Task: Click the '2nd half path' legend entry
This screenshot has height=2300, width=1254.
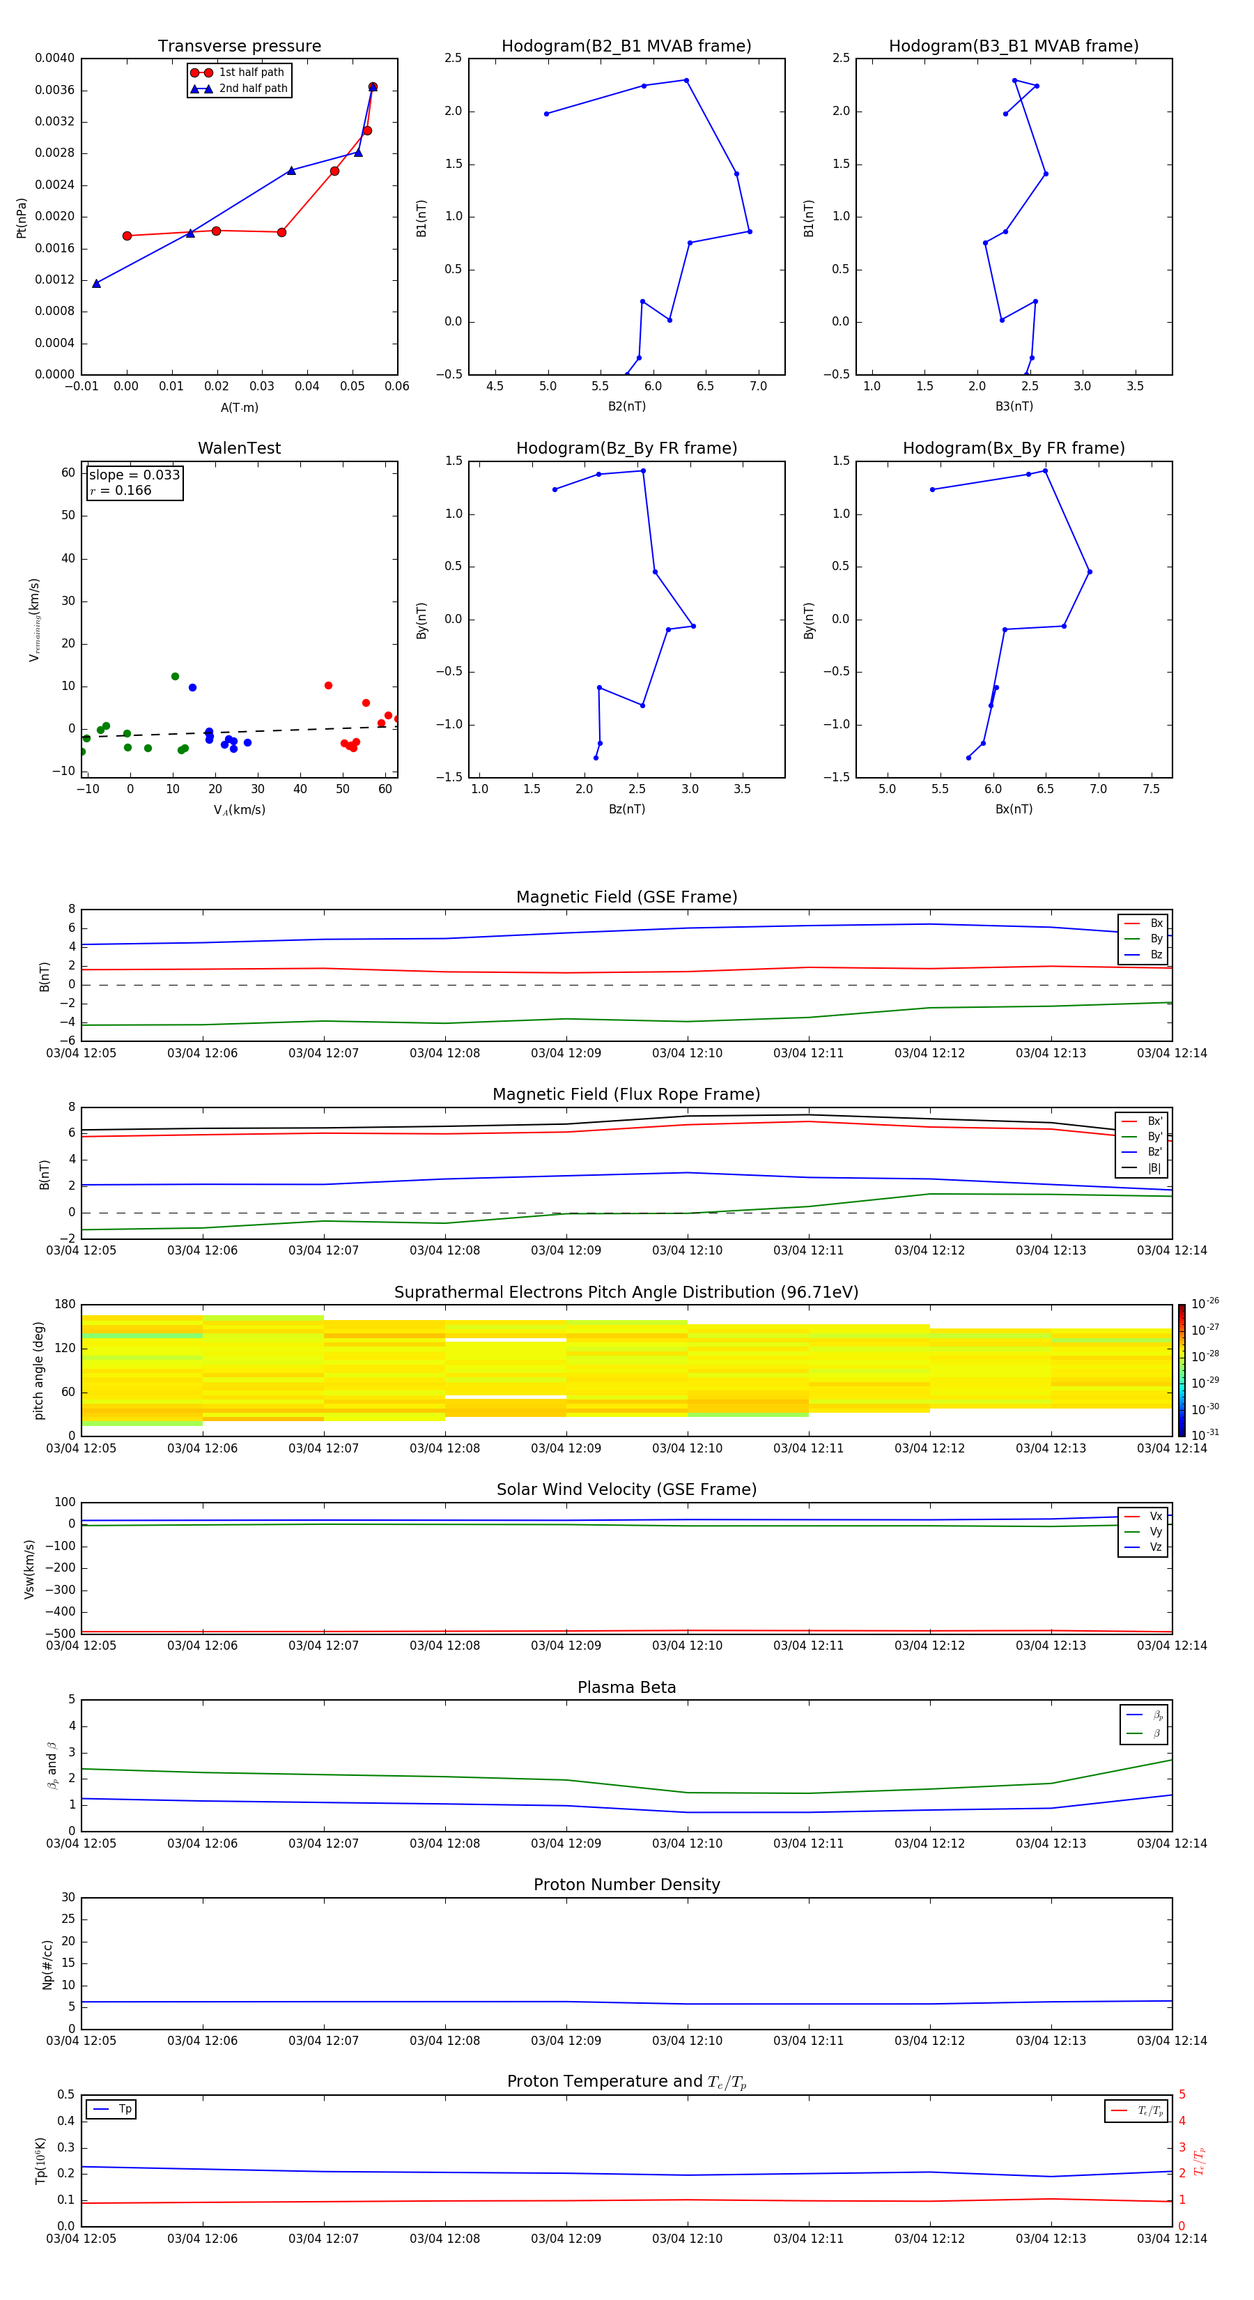Action: (x=238, y=89)
